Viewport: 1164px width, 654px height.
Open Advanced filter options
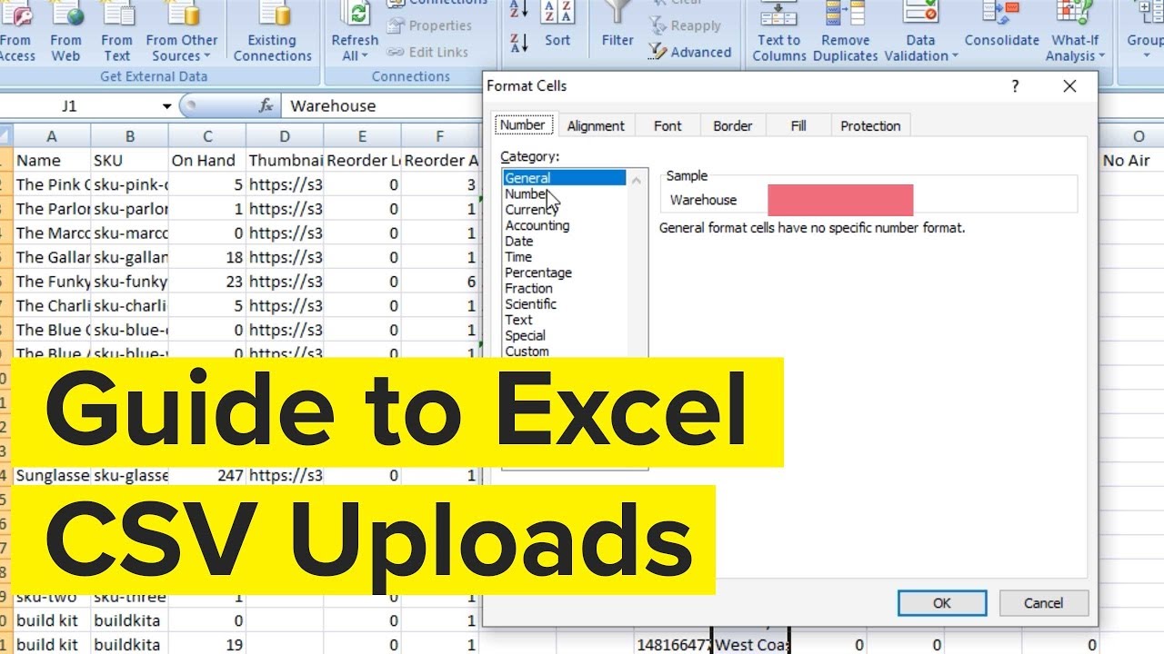(x=690, y=52)
